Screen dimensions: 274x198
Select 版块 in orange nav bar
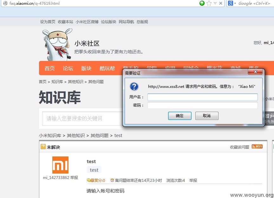point(86,68)
